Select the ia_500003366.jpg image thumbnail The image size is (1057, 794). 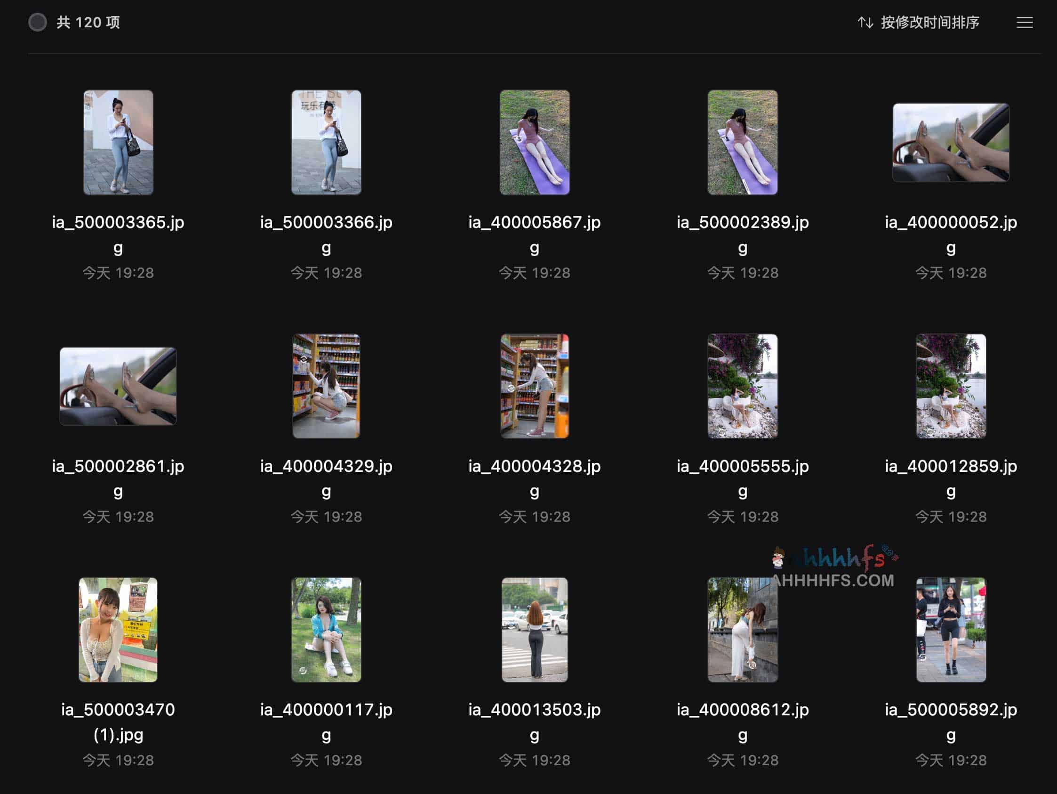coord(326,143)
